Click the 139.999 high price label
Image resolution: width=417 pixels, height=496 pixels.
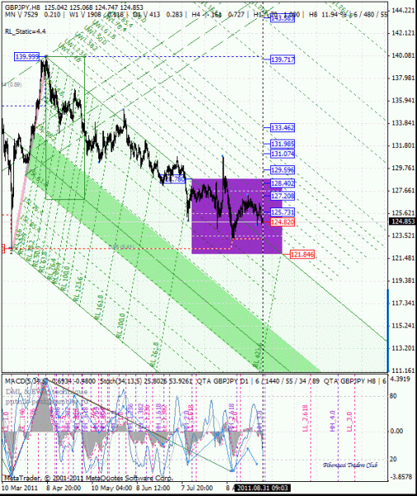(x=27, y=56)
